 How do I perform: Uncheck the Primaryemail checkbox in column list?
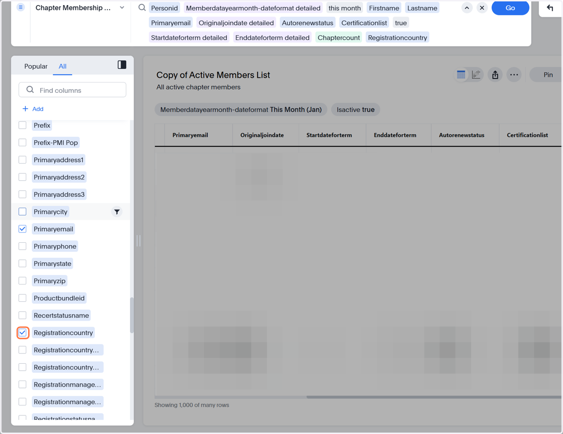(x=23, y=229)
